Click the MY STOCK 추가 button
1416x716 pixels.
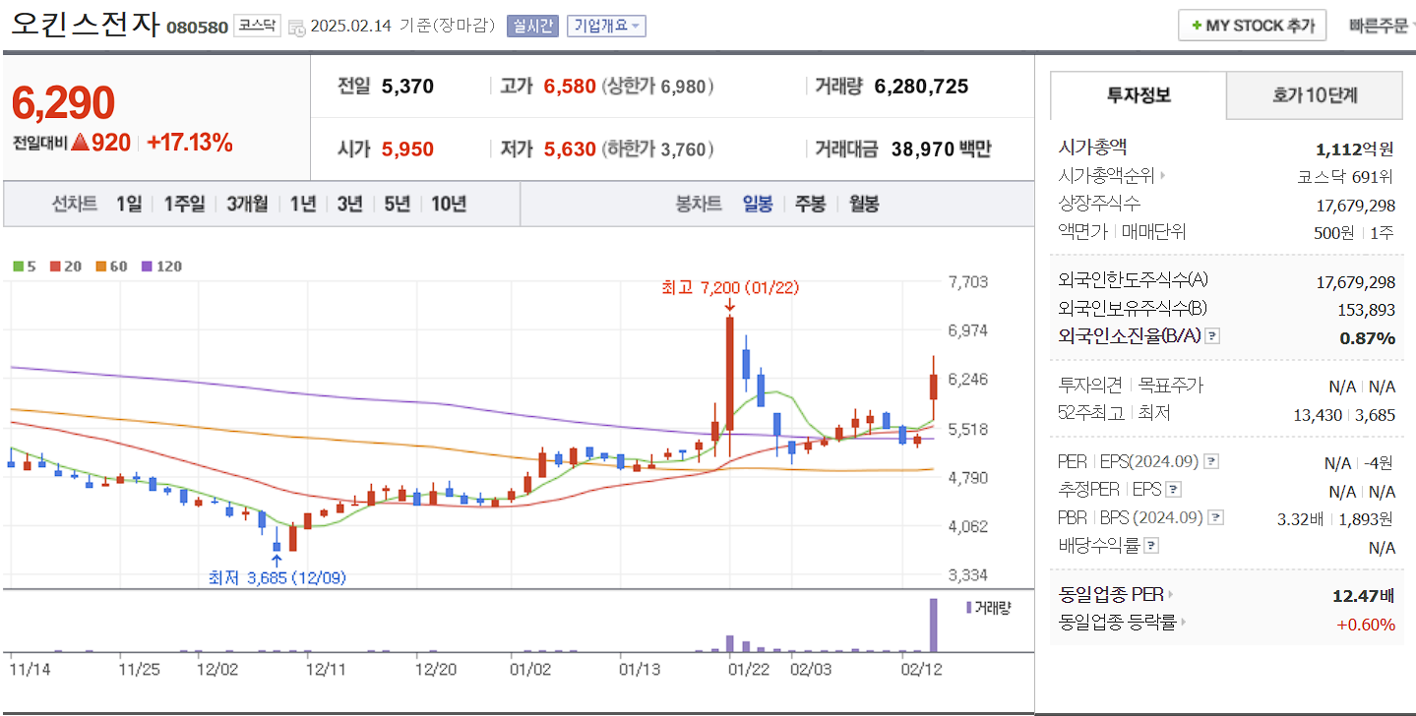pyautogui.click(x=1251, y=25)
